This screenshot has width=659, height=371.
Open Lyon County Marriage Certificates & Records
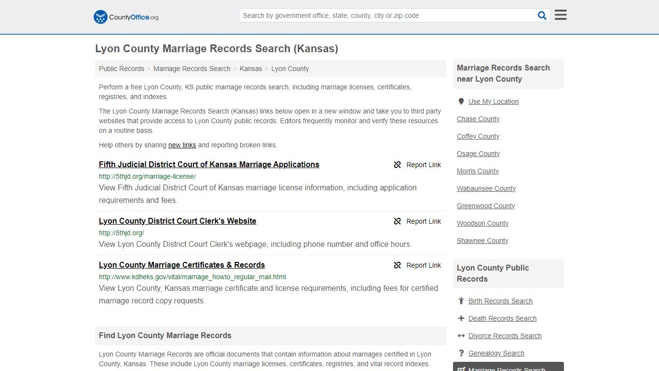[x=182, y=265]
